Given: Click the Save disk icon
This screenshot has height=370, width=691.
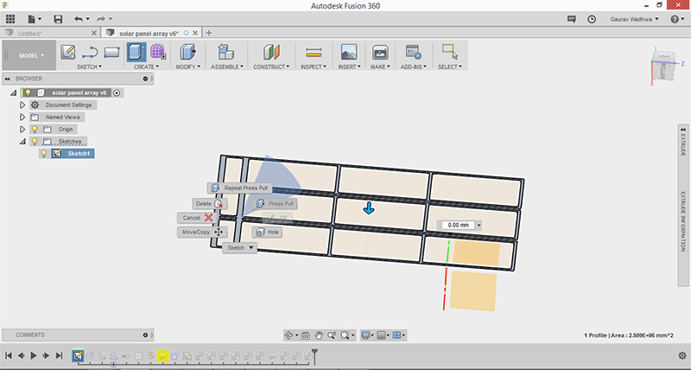Looking at the screenshot, I should [x=58, y=18].
